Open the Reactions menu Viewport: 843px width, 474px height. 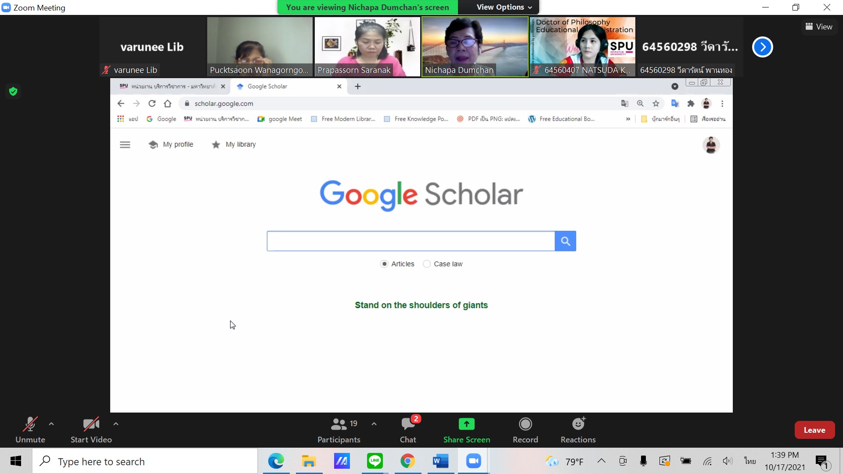[578, 430]
